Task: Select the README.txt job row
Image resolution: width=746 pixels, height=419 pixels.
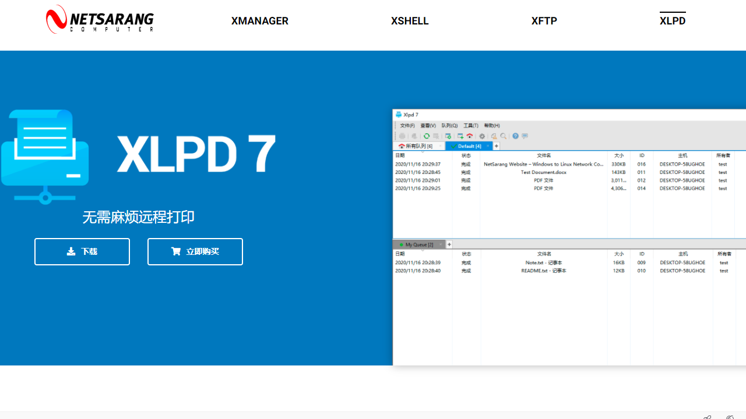Action: coord(544,271)
